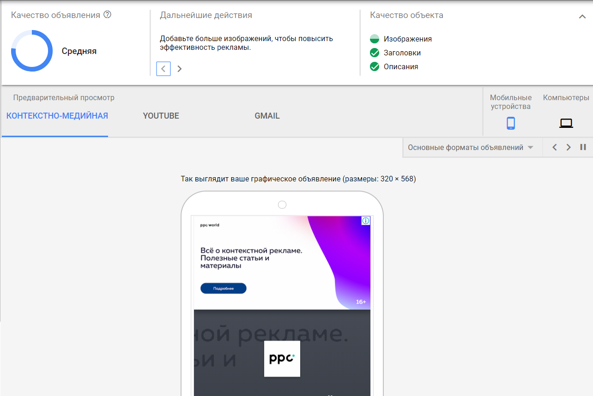Click the Дальнейшие действия heading

[206, 15]
